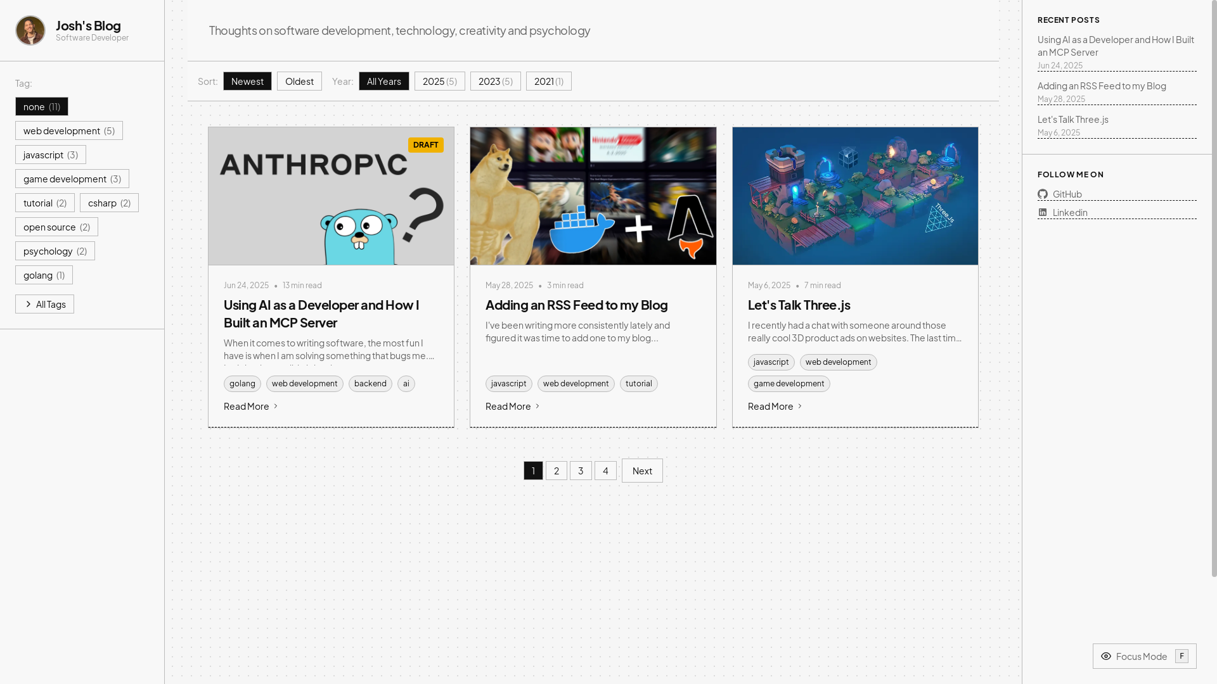Open recent post 'Let's Talk Three.js'
Image resolution: width=1217 pixels, height=684 pixels.
click(1073, 119)
